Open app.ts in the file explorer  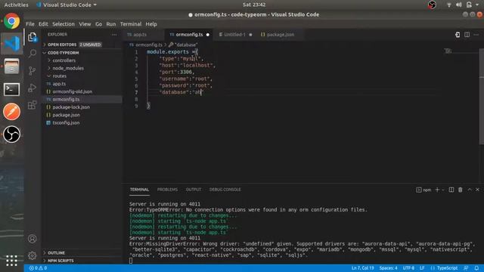[x=59, y=84]
